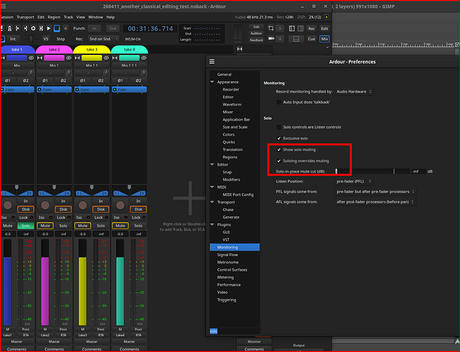Click the take 3 yellow color button
This screenshot has width=460, height=352.
92,58
